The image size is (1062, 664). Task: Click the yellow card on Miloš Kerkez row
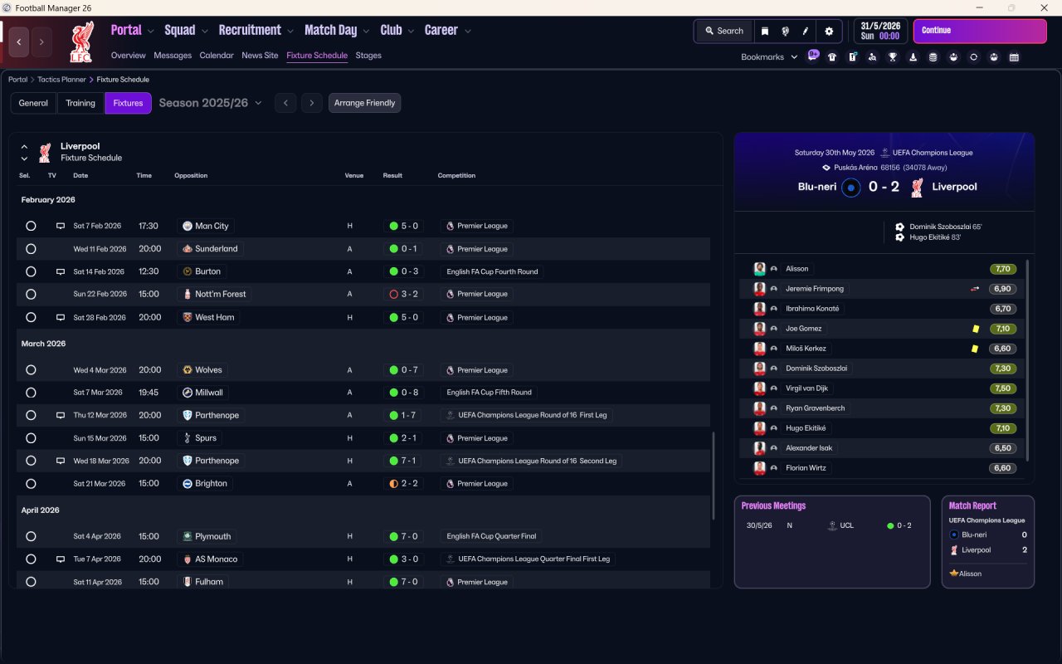[976, 349]
